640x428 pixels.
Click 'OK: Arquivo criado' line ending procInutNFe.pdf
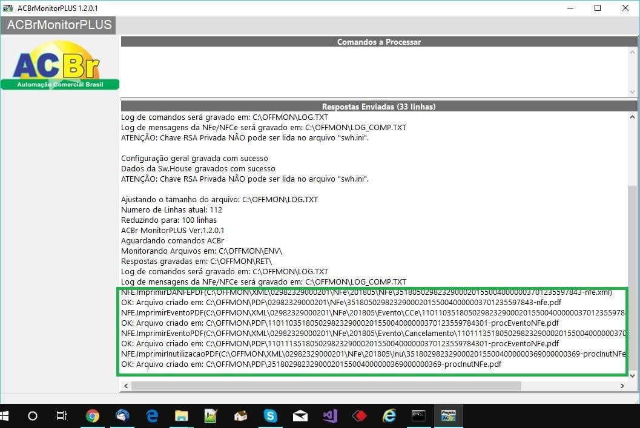click(x=311, y=364)
